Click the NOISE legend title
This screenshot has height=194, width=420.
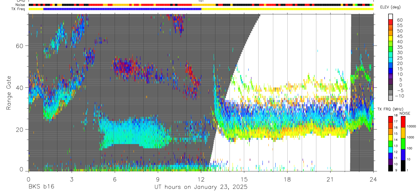click(x=405, y=113)
